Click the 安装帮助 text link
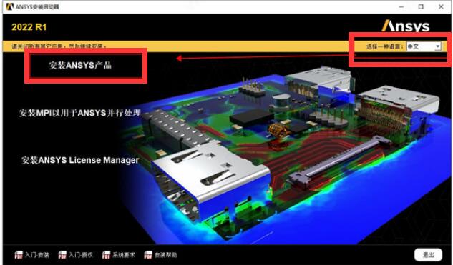 click(x=166, y=255)
